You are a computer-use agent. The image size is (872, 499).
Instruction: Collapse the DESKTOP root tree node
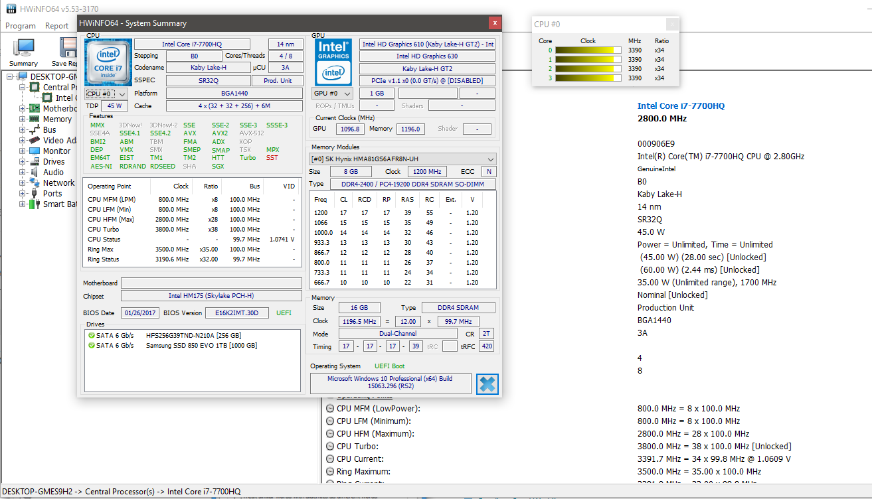(10, 76)
